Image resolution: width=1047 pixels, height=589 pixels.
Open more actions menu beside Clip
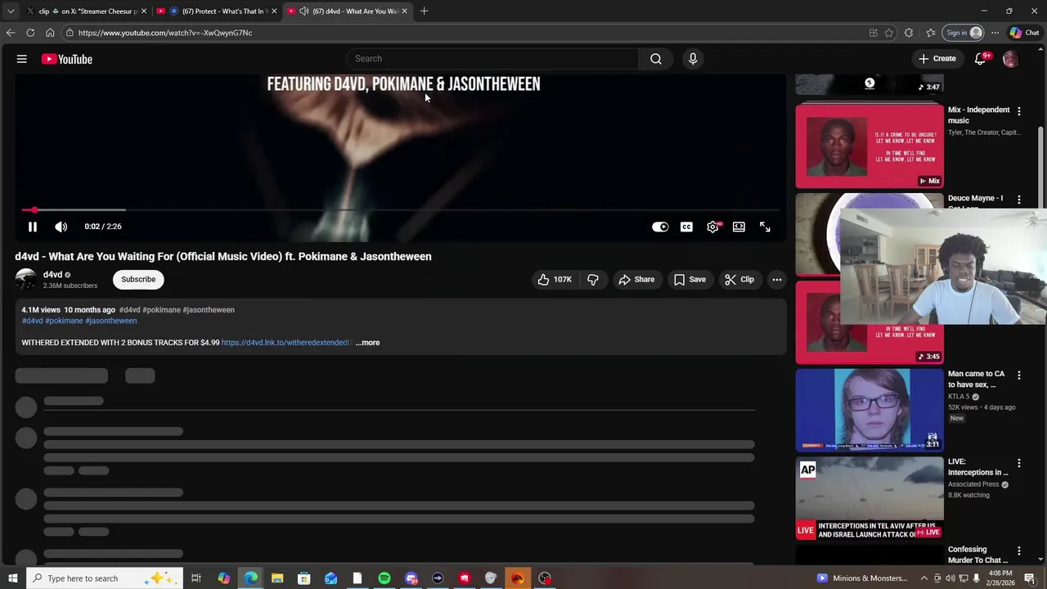777,280
